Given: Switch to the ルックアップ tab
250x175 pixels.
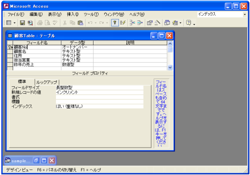Looking at the screenshot, I should click(47, 82).
